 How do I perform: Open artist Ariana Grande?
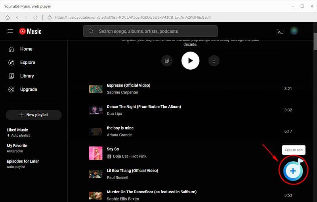point(119,135)
